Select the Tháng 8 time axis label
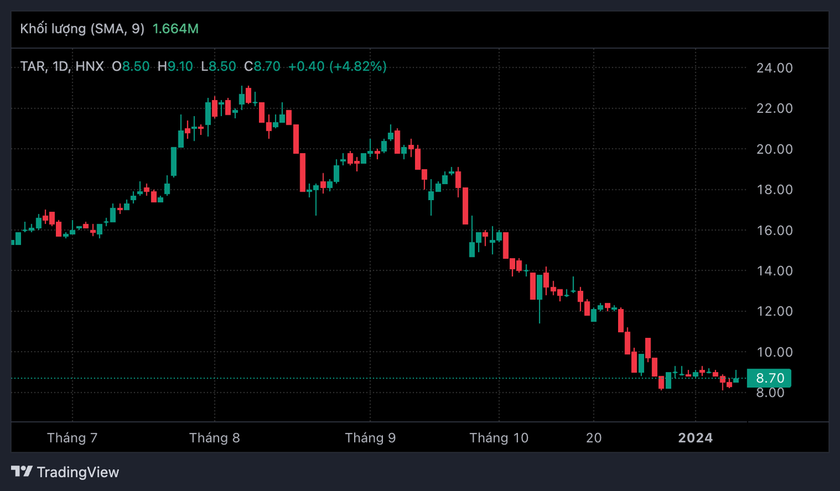Viewport: 840px width, 491px height. [x=214, y=438]
